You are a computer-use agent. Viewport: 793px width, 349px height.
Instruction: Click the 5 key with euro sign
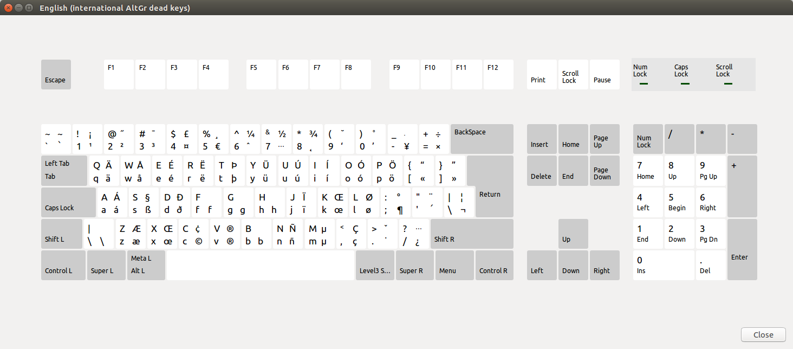click(213, 139)
